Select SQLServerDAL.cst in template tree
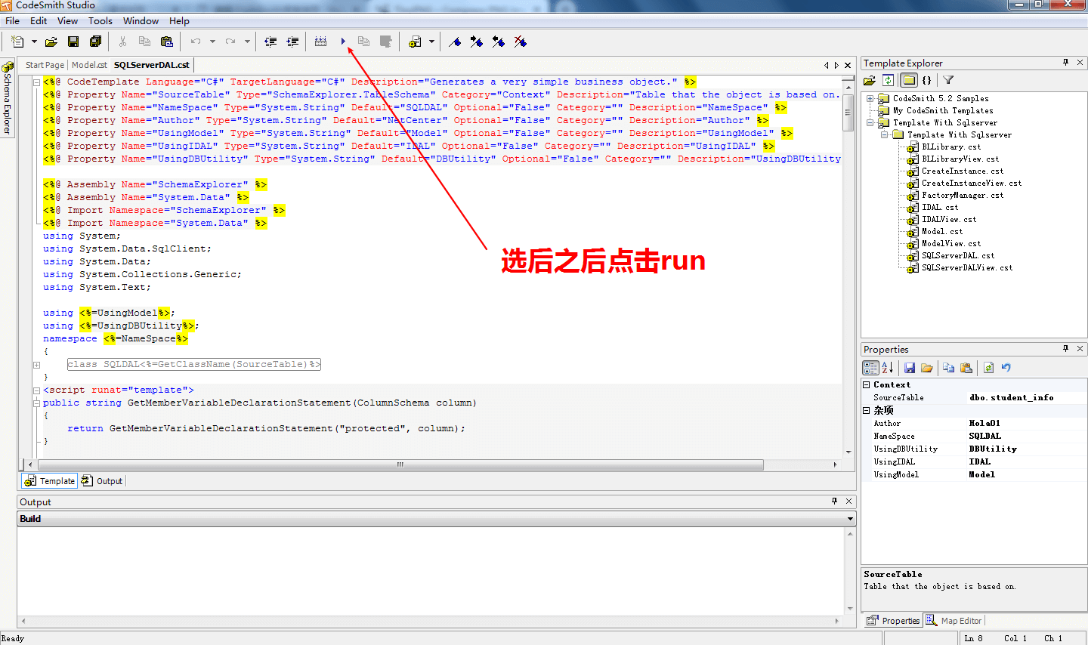Screen dimensions: 1088x645 958,255
